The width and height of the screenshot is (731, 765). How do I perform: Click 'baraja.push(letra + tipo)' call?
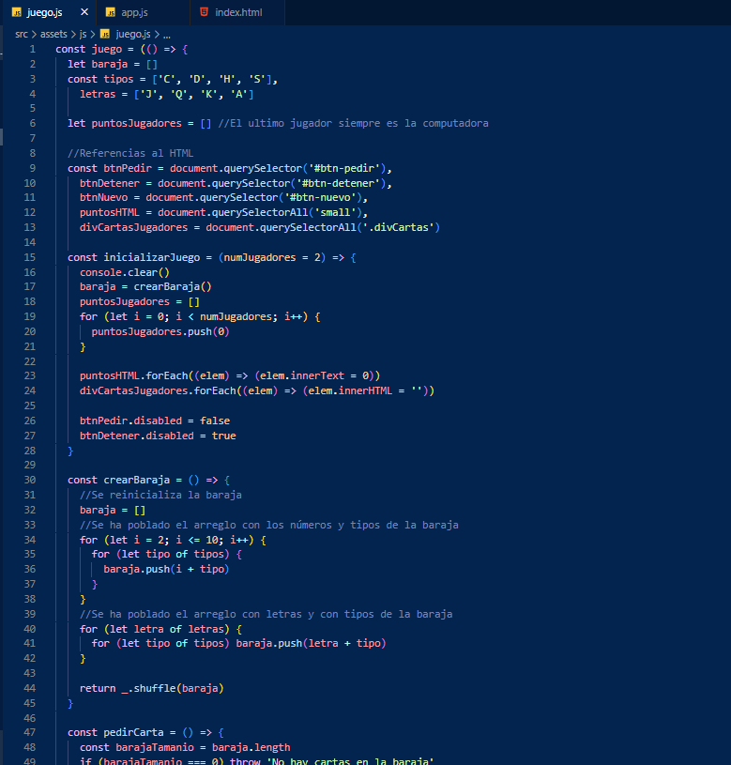[312, 644]
